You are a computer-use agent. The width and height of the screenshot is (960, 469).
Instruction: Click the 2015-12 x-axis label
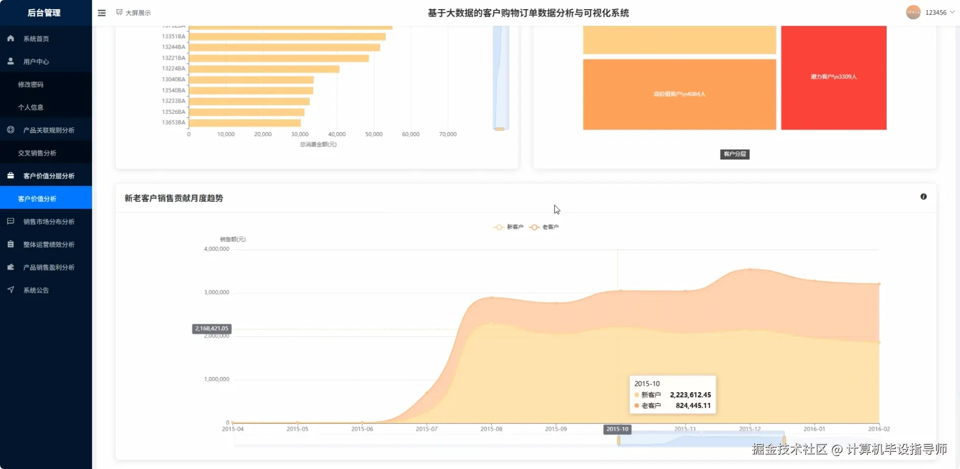point(749,429)
